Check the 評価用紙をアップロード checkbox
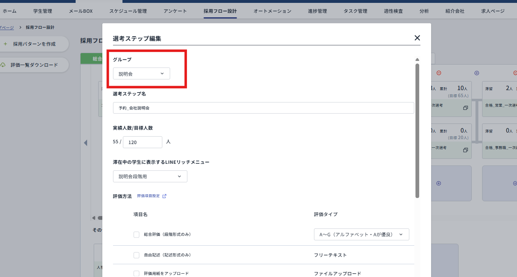Image resolution: width=517 pixels, height=277 pixels. pyautogui.click(x=136, y=273)
